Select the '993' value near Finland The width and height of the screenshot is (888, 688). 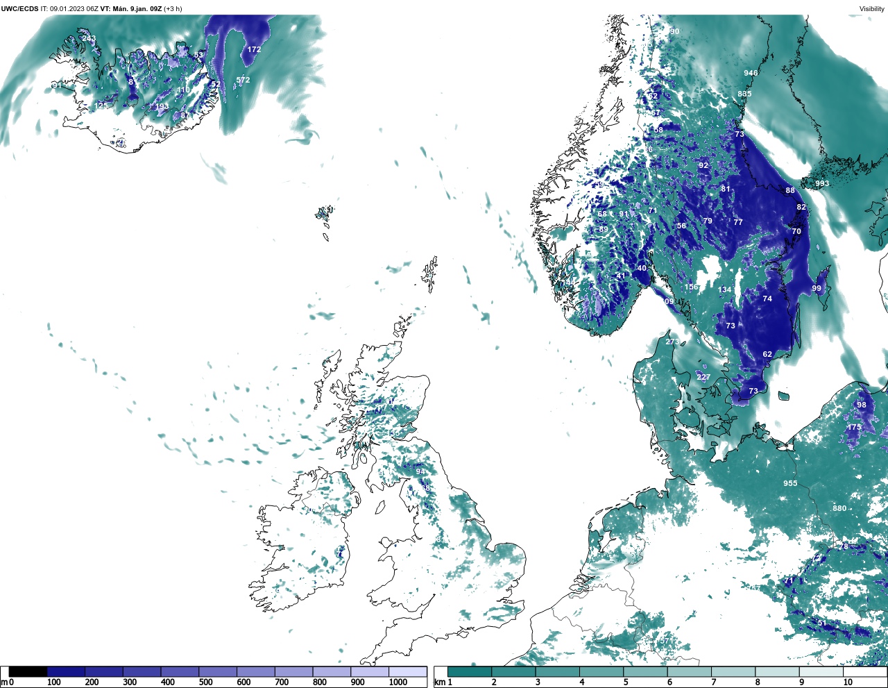pos(822,184)
